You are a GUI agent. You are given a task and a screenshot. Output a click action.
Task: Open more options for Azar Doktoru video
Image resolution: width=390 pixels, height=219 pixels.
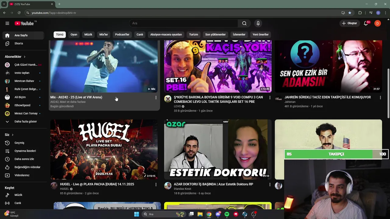[x=270, y=185]
